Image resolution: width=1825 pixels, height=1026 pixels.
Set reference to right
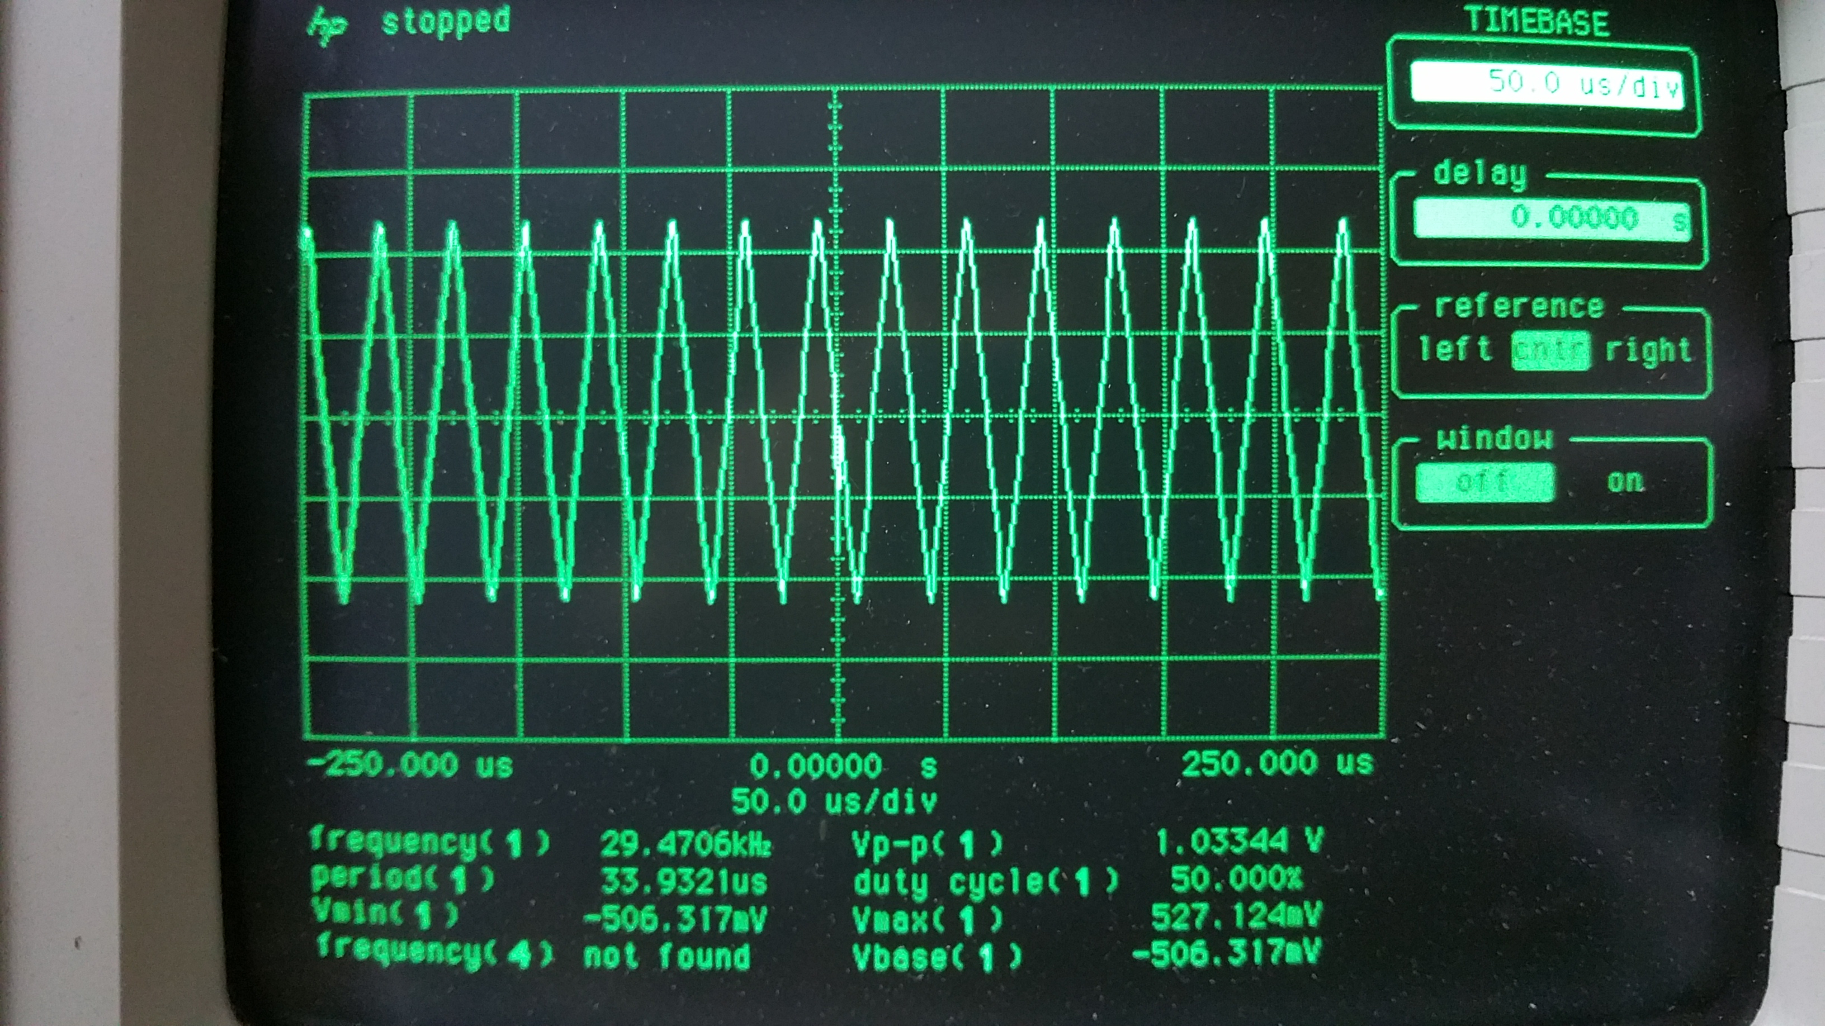click(x=1648, y=350)
